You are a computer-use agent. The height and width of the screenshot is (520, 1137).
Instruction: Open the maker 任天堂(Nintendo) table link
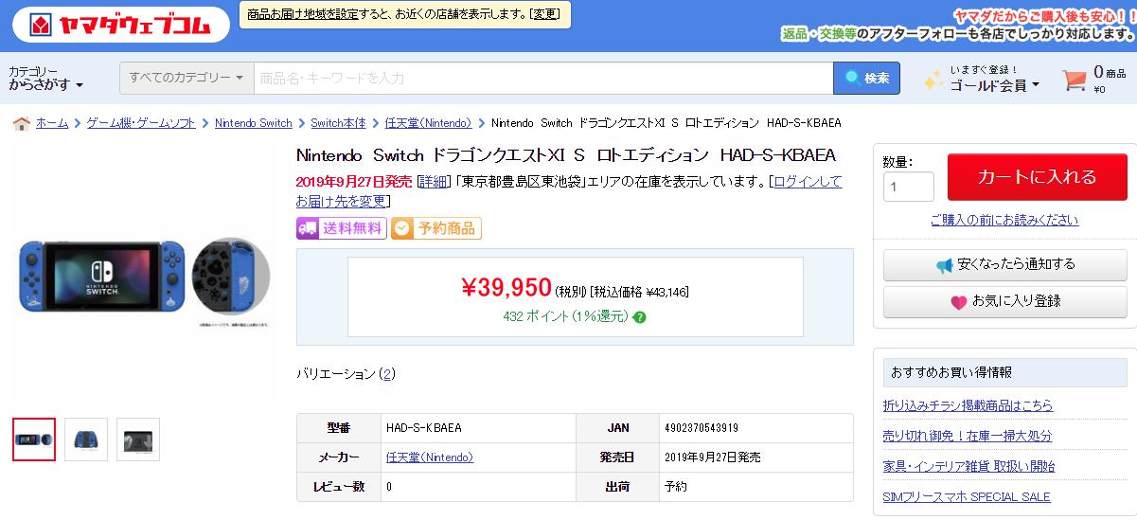click(430, 457)
